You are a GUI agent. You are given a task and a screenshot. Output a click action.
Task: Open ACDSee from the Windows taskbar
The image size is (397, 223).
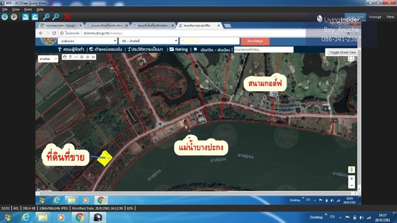(x=97, y=217)
